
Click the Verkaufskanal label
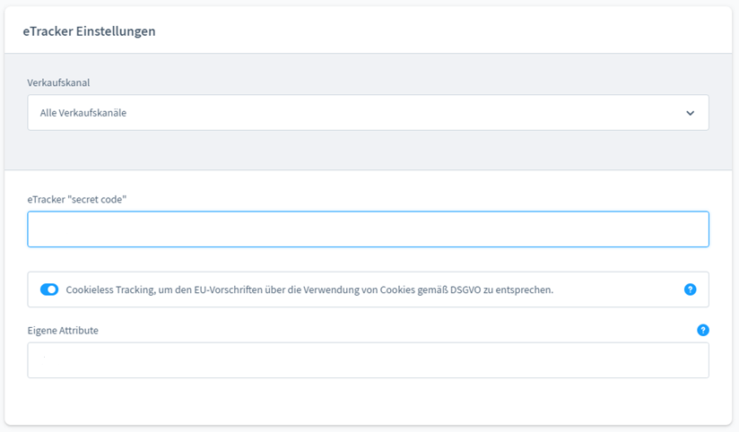click(58, 82)
